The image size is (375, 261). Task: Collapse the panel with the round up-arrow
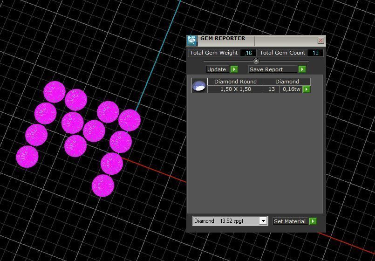coord(256,61)
